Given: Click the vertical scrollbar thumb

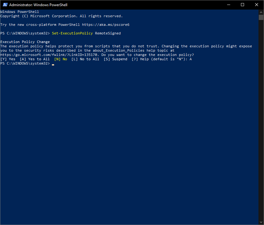Looking at the screenshot, I should click(x=261, y=17).
